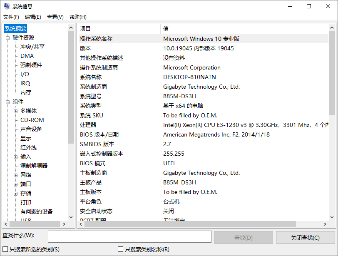The image size is (338, 256).
Task: Enable the 只搜索所选的类别 checkbox
Action: [4, 248]
